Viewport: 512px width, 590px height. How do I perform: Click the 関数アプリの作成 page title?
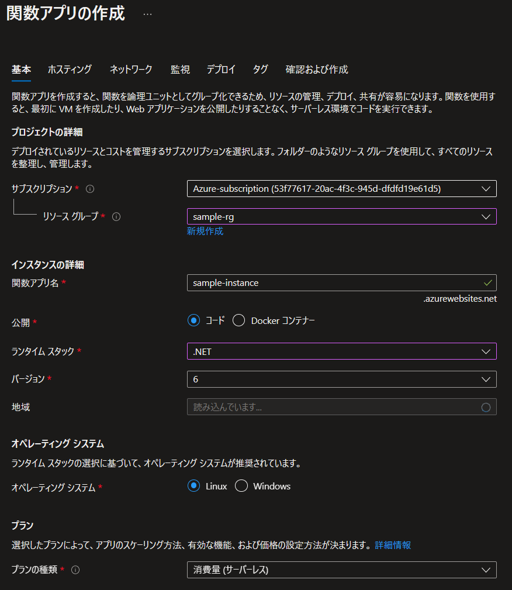pos(65,13)
